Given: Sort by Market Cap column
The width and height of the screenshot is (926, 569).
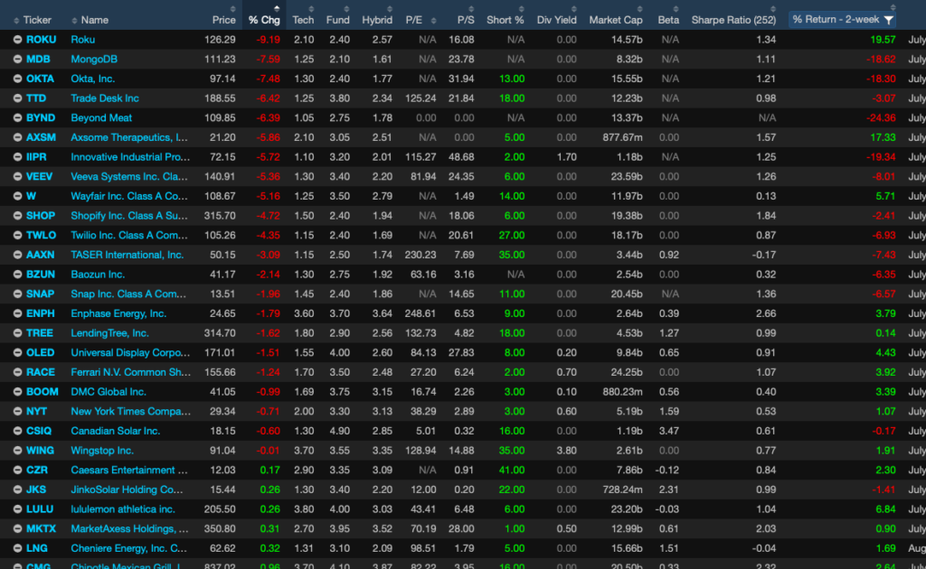Looking at the screenshot, I should click(x=615, y=20).
